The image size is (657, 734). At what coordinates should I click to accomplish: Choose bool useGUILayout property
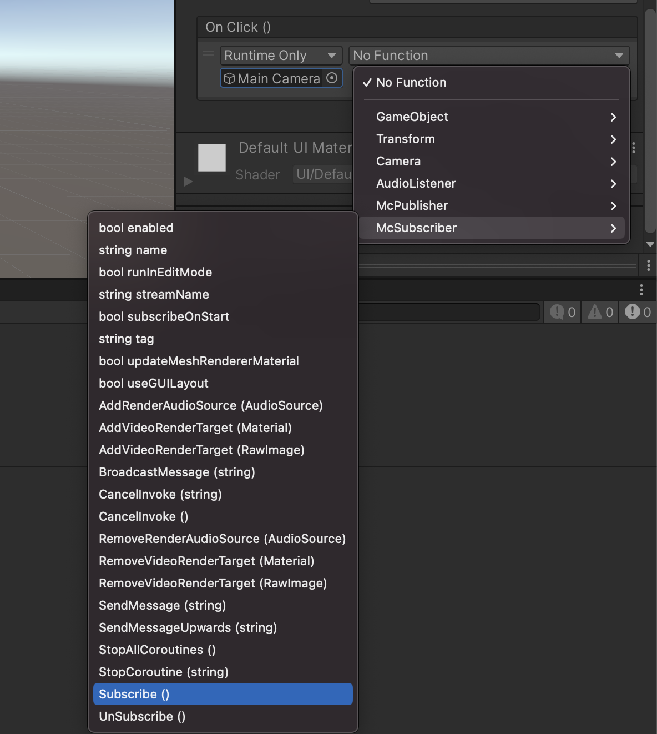(x=223, y=383)
